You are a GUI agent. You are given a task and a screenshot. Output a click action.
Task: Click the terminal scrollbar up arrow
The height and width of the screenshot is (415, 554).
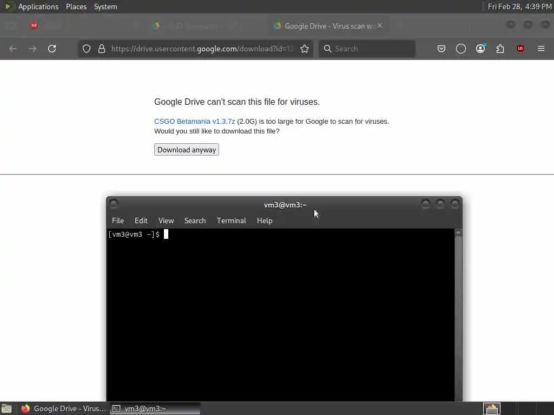coord(458,232)
